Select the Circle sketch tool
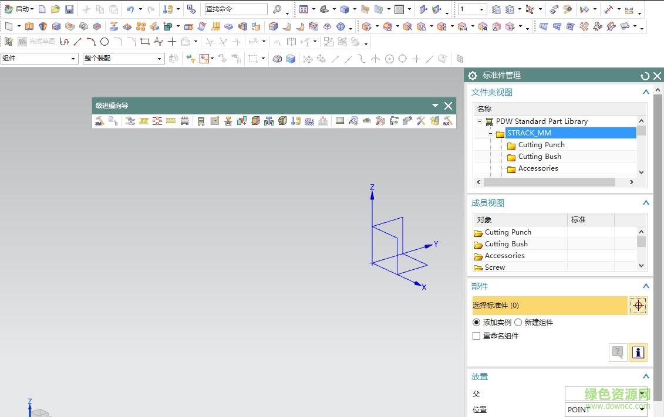The image size is (664, 417). click(x=105, y=42)
